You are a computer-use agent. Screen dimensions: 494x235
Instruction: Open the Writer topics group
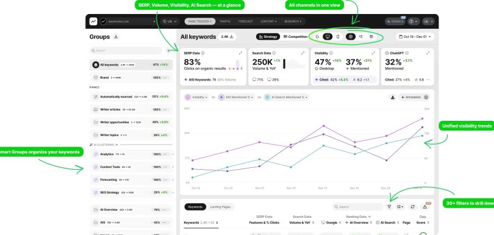(x=131, y=135)
